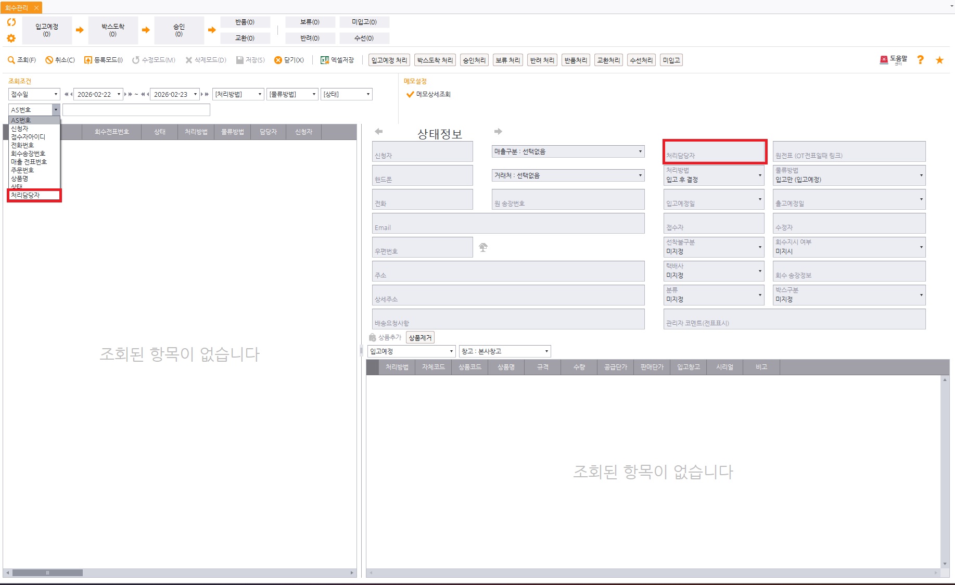Click the 처리담당자 input field
The width and height of the screenshot is (955, 585).
[714, 152]
